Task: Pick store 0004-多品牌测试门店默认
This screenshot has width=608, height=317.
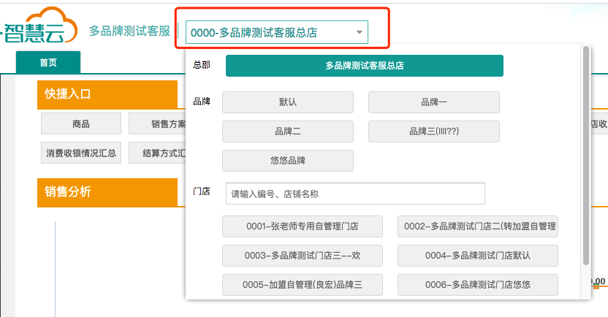Action: tap(477, 256)
